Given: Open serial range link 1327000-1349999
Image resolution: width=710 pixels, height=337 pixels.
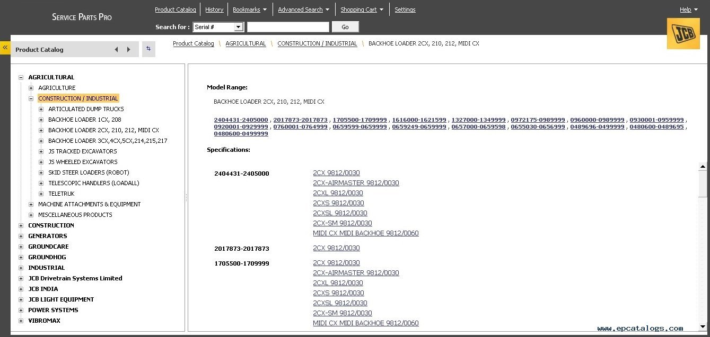Looking at the screenshot, I should (x=479, y=120).
